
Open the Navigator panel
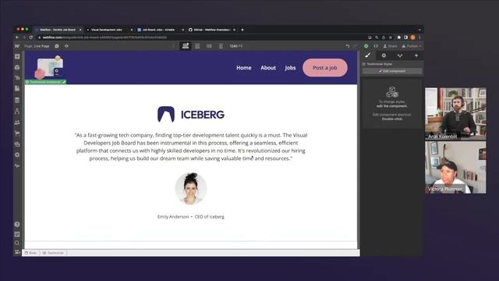coord(17,78)
